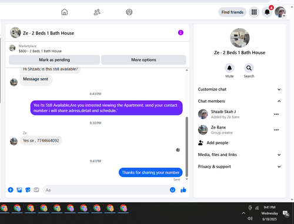The height and width of the screenshot is (224, 294).
Task: Open the taskbar clock showing 9:41 PM
Action: click(x=269, y=213)
